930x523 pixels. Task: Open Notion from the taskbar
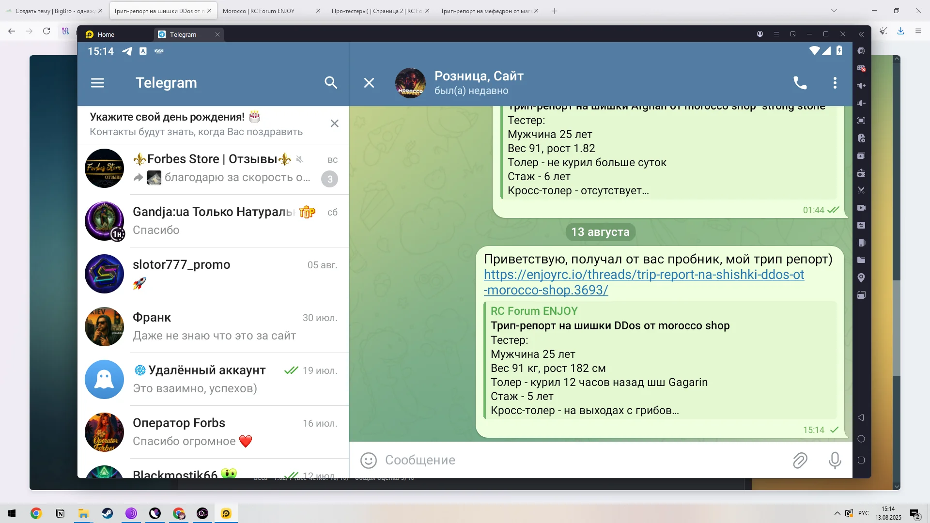(60, 513)
